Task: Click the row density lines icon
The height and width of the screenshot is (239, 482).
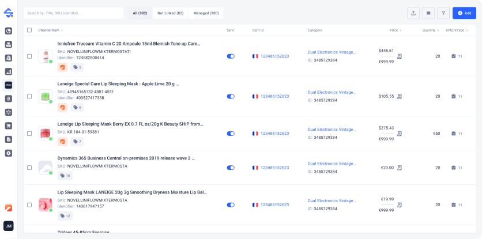Action: 428,13
